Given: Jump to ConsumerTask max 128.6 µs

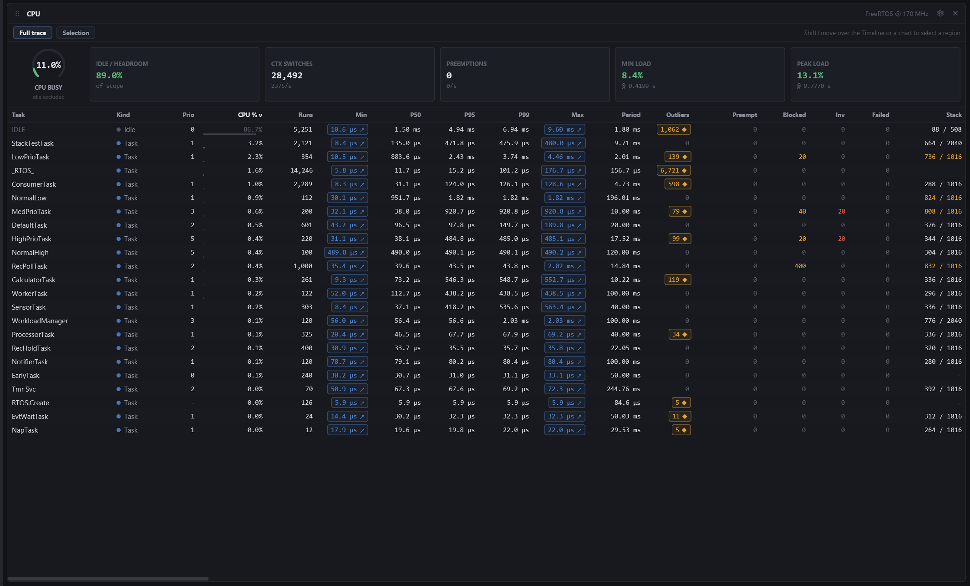Looking at the screenshot, I should pyautogui.click(x=563, y=184).
